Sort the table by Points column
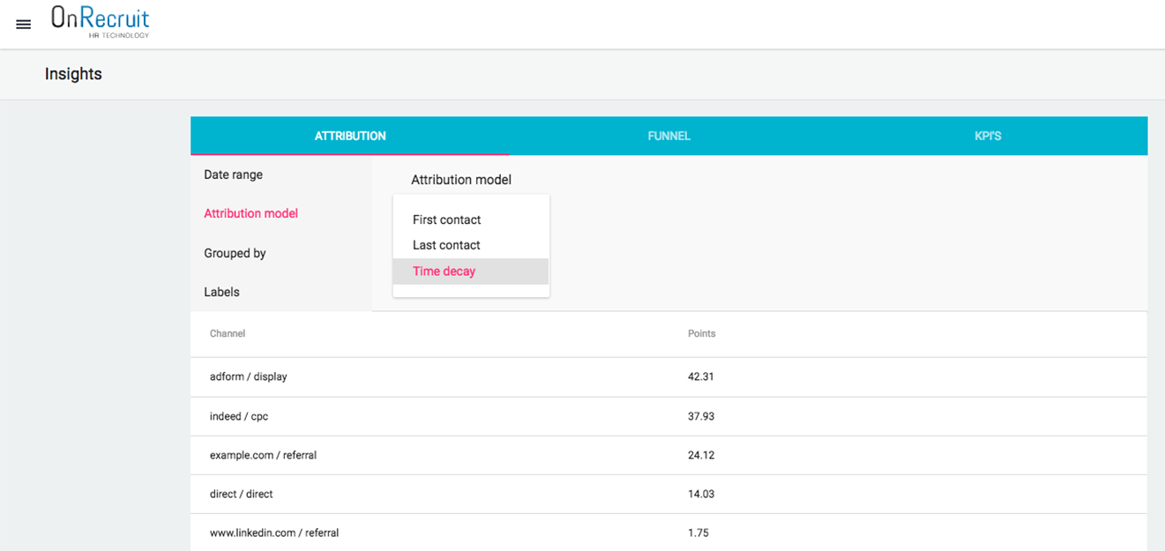1165x551 pixels. [x=701, y=333]
